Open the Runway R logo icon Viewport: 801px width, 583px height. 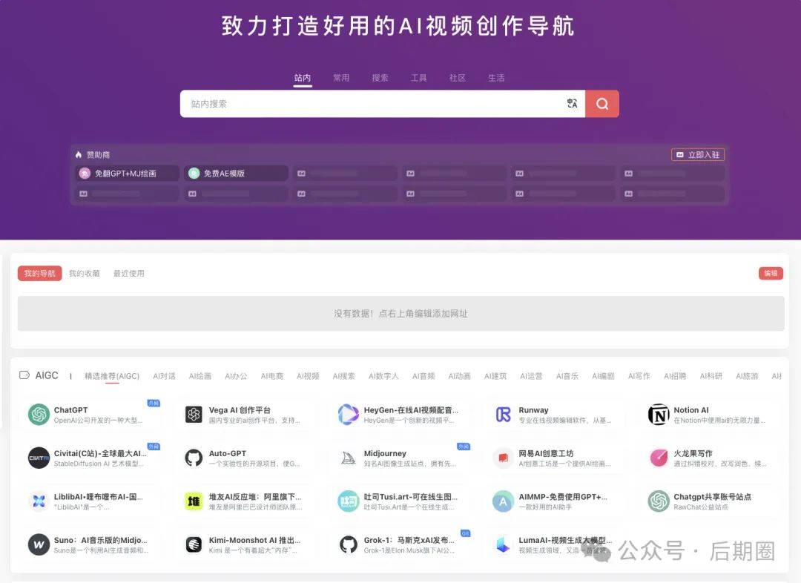coord(503,415)
